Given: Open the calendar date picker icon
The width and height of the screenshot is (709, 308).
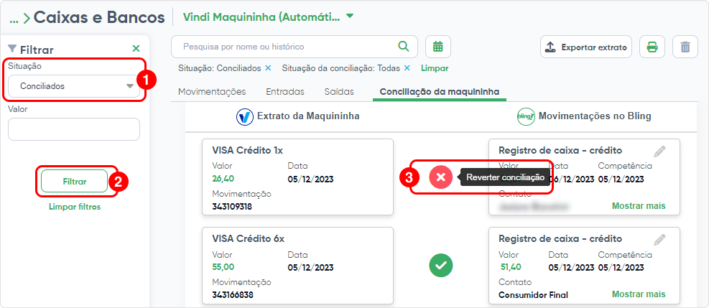Looking at the screenshot, I should click(x=437, y=47).
